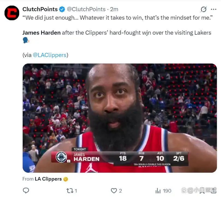The image size is (221, 198).
Task: Click the view count 190
Action: 167,191
